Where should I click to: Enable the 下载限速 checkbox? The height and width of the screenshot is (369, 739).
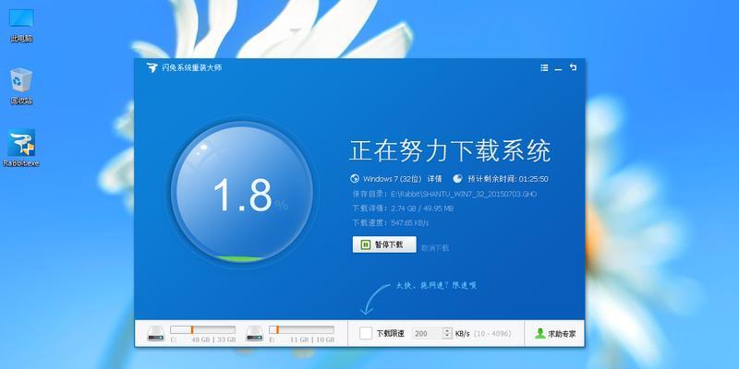[x=366, y=334]
